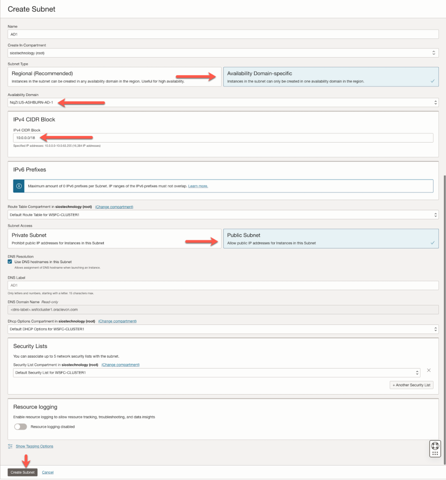This screenshot has width=446, height=480.
Task: Add Another Security List
Action: click(411, 385)
